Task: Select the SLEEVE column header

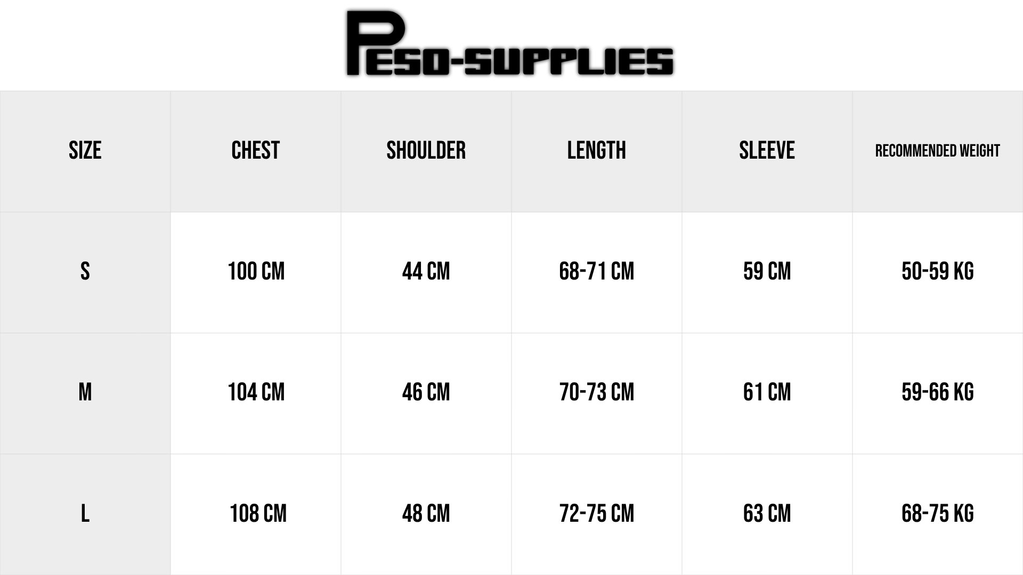Action: [x=767, y=151]
